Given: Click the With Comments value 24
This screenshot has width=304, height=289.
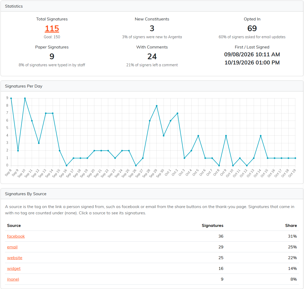Looking at the screenshot, I should [152, 56].
